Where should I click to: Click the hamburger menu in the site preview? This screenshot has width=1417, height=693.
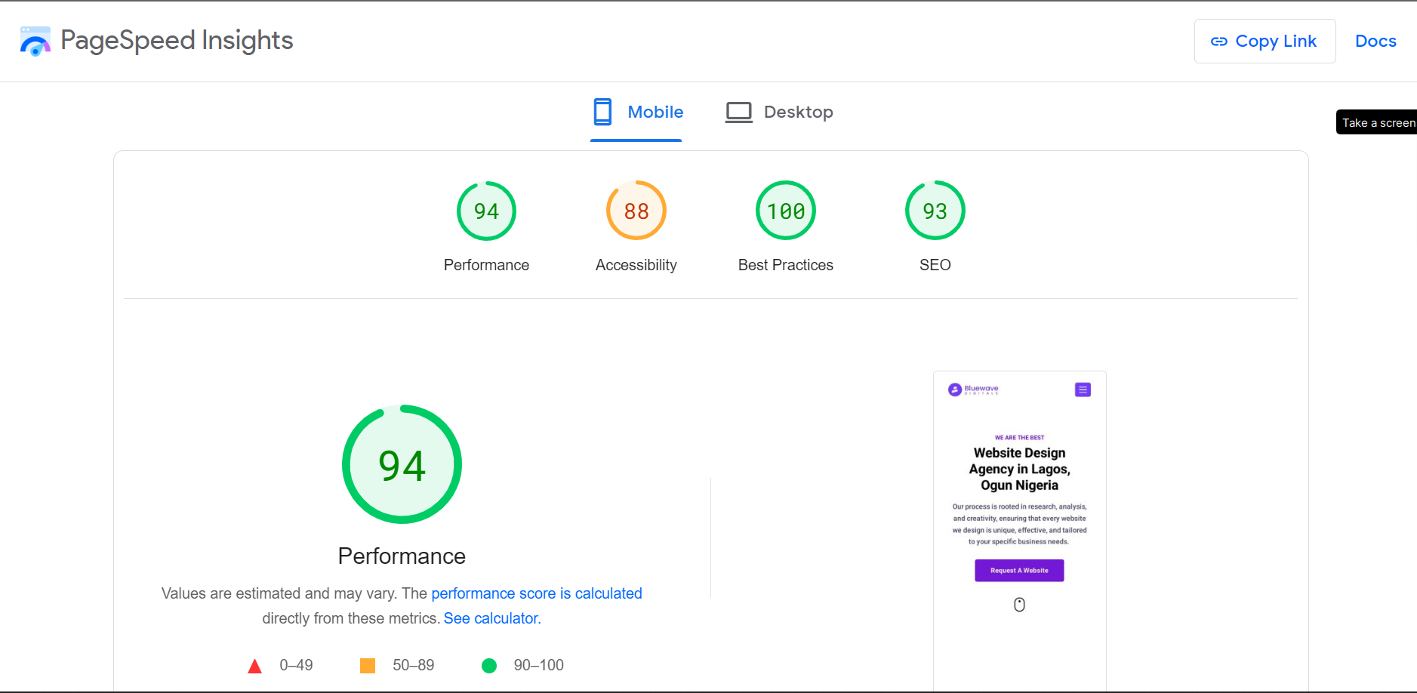(1083, 390)
